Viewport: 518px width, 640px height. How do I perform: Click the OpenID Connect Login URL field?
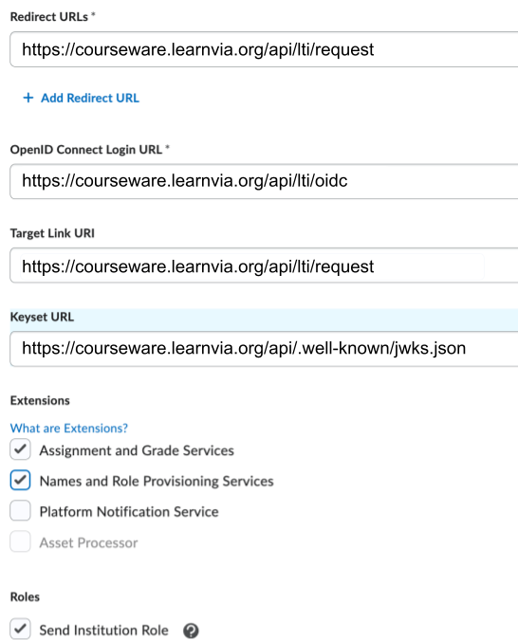(x=264, y=181)
